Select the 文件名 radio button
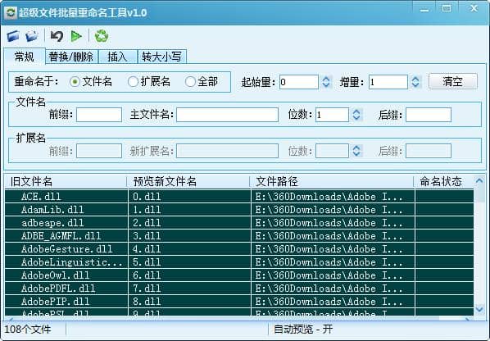Viewport: 490px width, 341px height. pos(75,82)
